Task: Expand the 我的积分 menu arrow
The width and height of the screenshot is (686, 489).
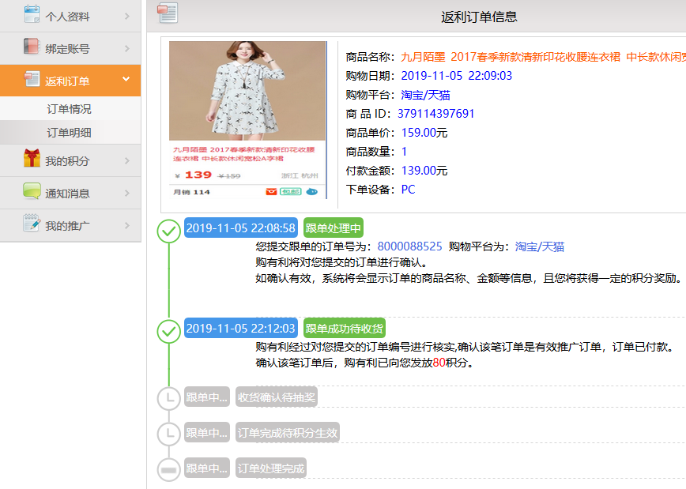Action: (126, 161)
